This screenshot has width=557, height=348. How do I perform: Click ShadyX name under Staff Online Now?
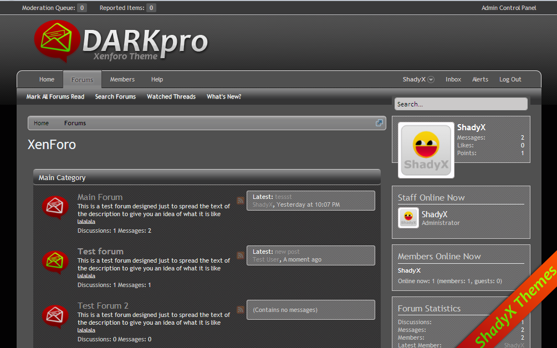pos(435,214)
